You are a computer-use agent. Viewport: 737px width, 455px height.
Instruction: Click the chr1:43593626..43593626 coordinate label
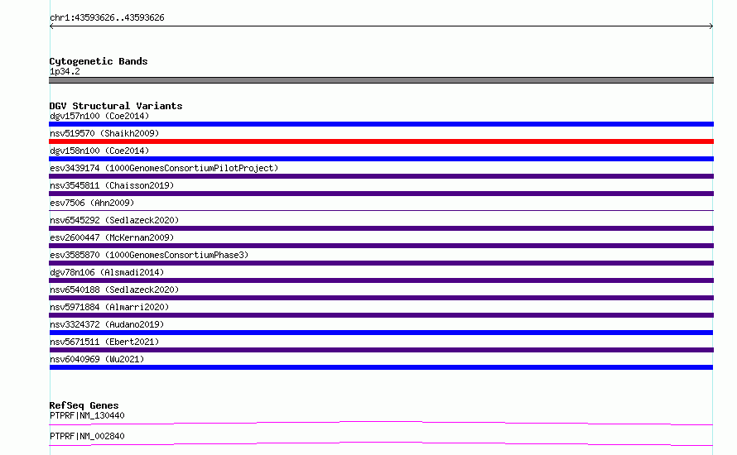107,18
